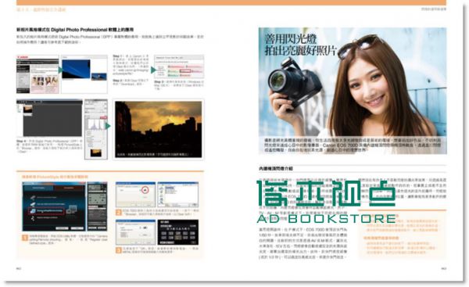Click the green Chinese logo above AD BOOKSTORE

tap(326, 194)
